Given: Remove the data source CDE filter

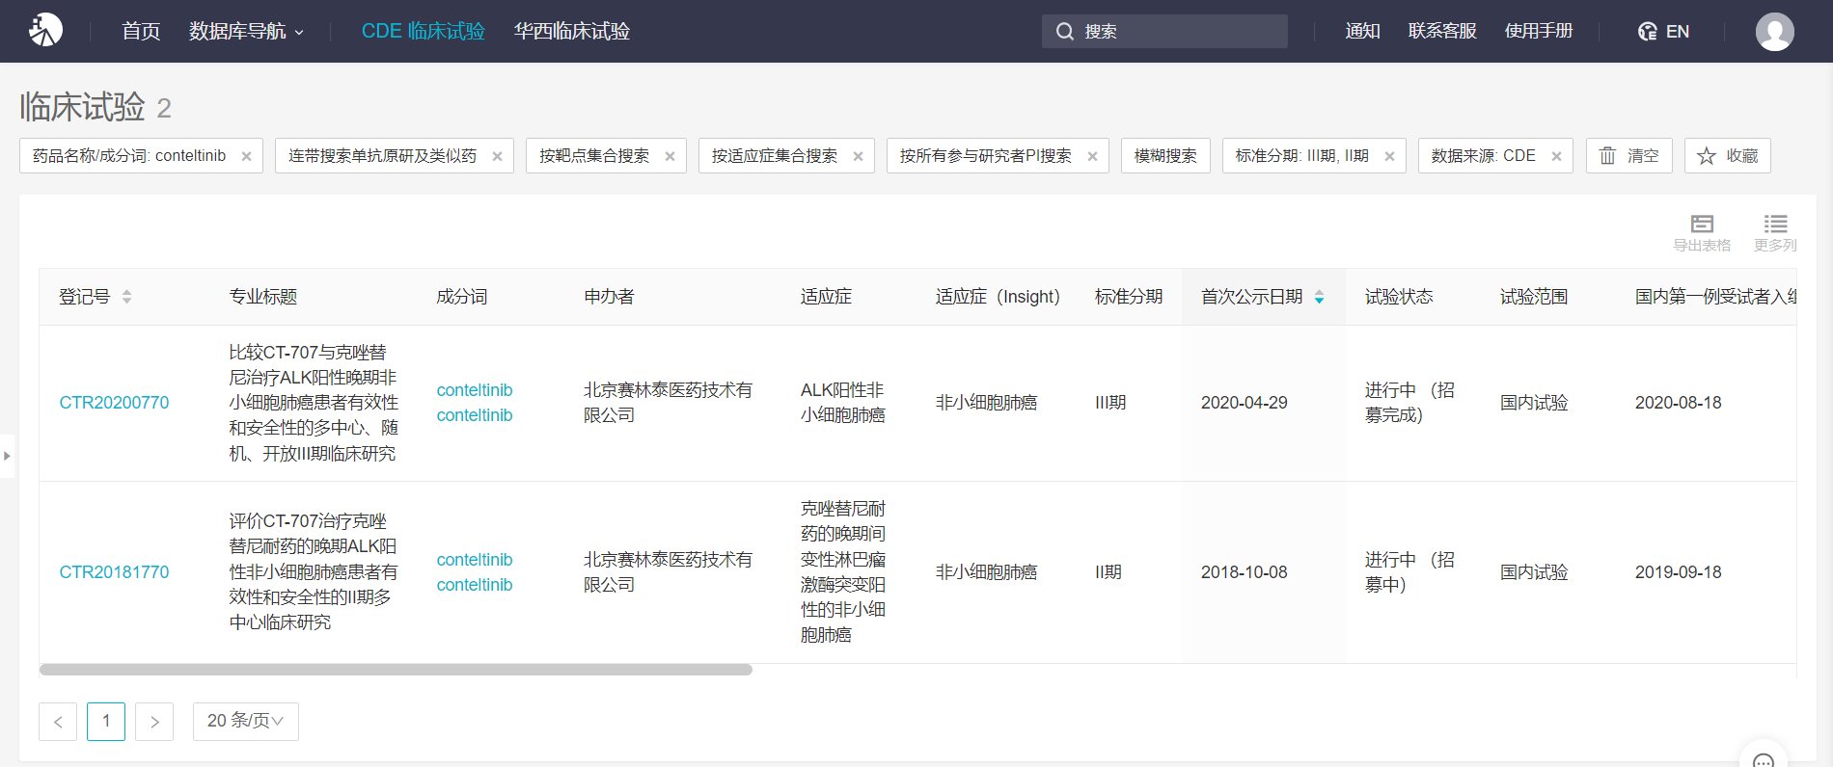Looking at the screenshot, I should click(1556, 157).
